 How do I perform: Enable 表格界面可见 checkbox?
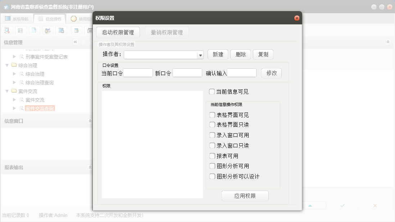coord(212,115)
